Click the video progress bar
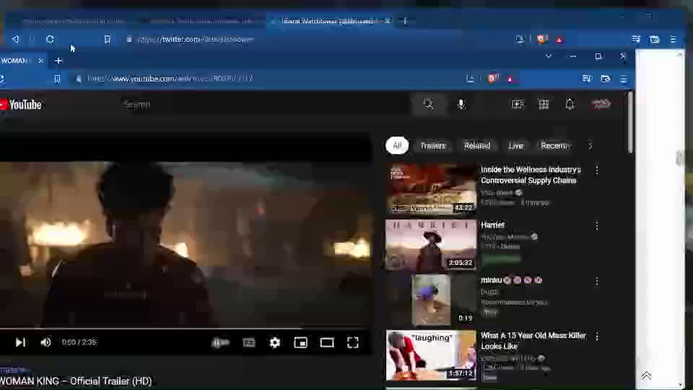Viewport: 693px width, 390px height. tap(185, 329)
